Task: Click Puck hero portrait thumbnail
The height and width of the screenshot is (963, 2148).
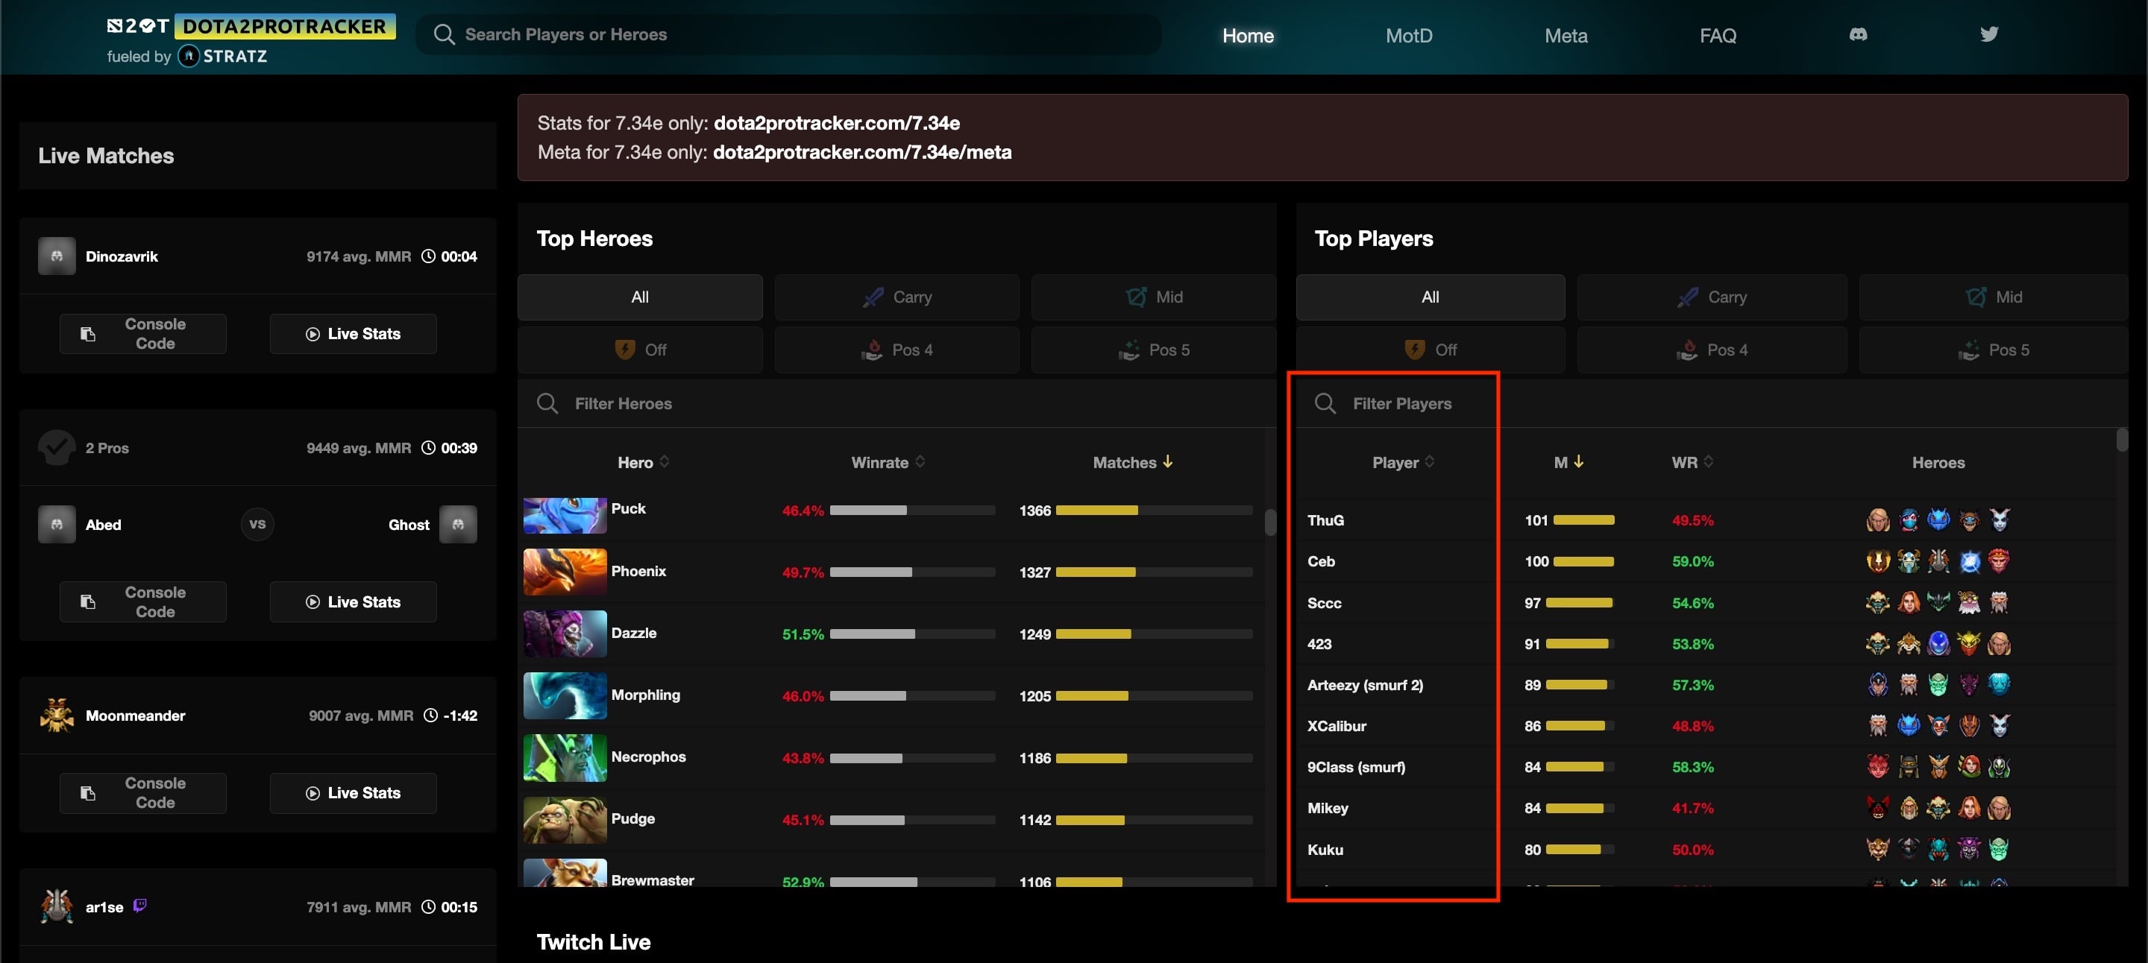Action: point(565,515)
